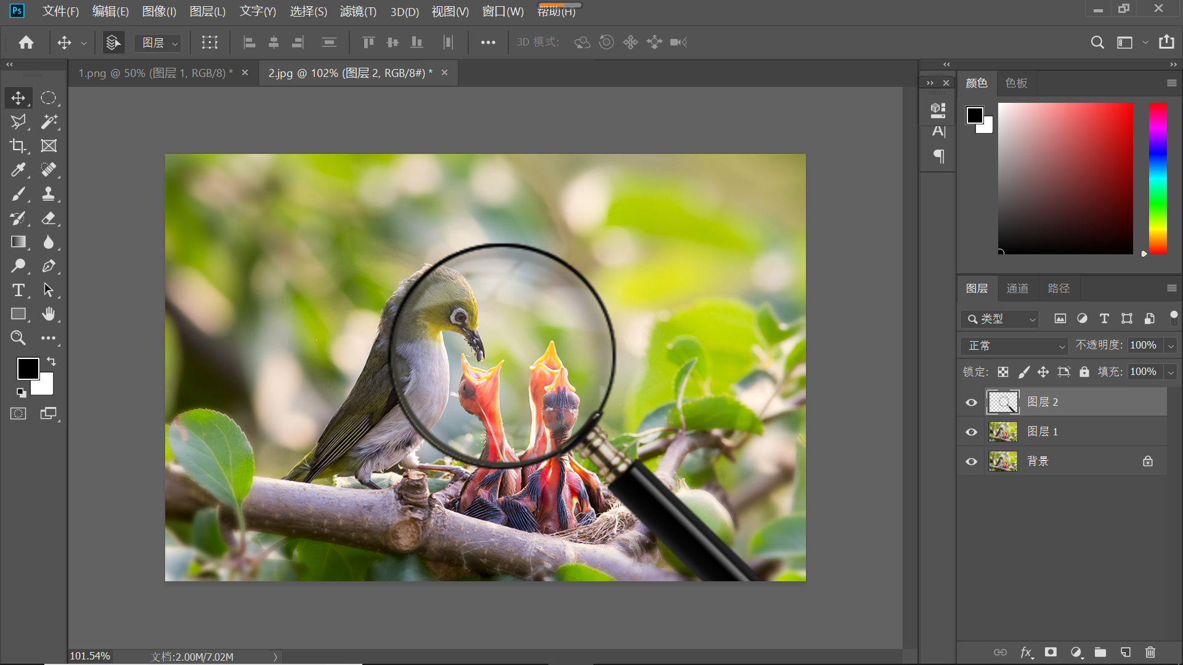The image size is (1183, 665).
Task: Select the Magic Wand tool
Action: 49,122
